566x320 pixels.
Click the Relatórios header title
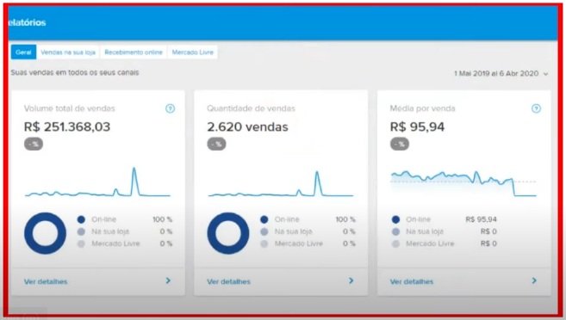[x=27, y=22]
